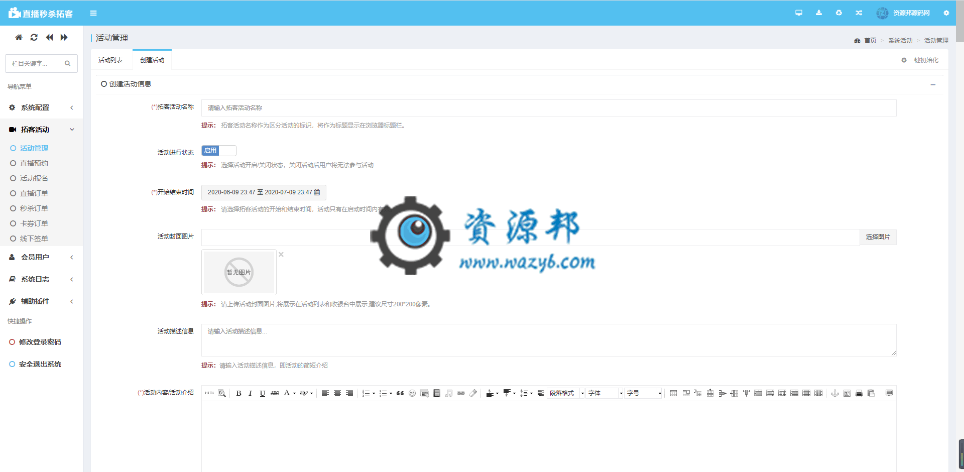Click 安全退出系统 shortcut
The height and width of the screenshot is (472, 964).
pos(35,364)
